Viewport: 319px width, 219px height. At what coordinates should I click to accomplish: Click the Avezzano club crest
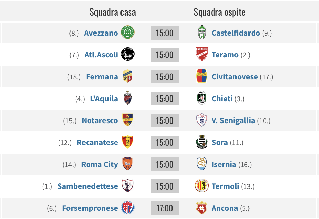(127, 33)
